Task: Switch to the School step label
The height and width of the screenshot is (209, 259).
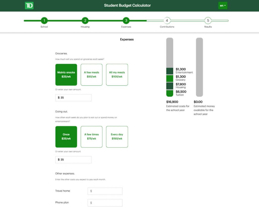Action: click(44, 26)
